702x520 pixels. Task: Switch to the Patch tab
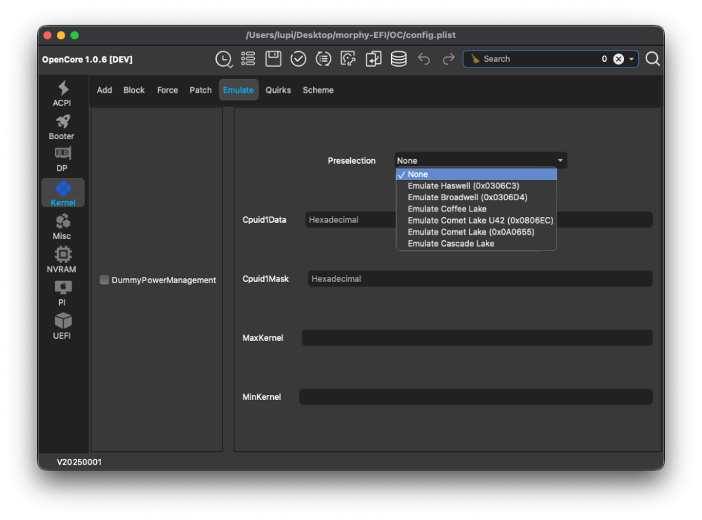[201, 90]
